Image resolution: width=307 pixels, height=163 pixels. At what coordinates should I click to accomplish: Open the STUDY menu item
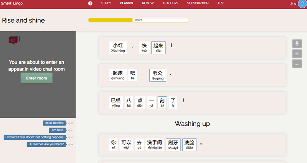(106, 3)
